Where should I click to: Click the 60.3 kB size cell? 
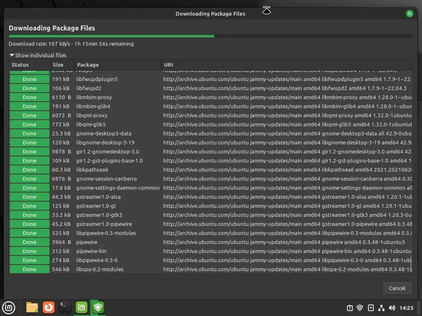(x=61, y=170)
